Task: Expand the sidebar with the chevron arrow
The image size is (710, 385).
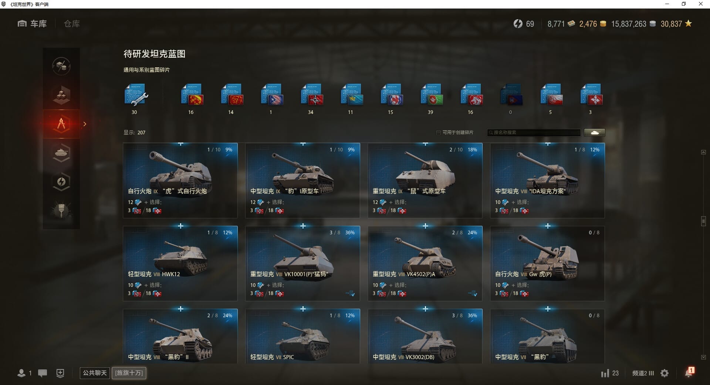Action: tap(85, 124)
